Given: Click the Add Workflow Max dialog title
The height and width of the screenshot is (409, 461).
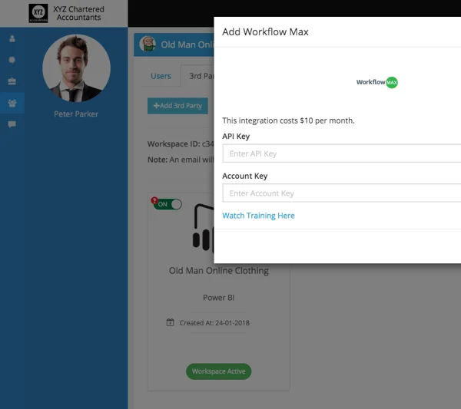Looking at the screenshot, I should [x=266, y=31].
